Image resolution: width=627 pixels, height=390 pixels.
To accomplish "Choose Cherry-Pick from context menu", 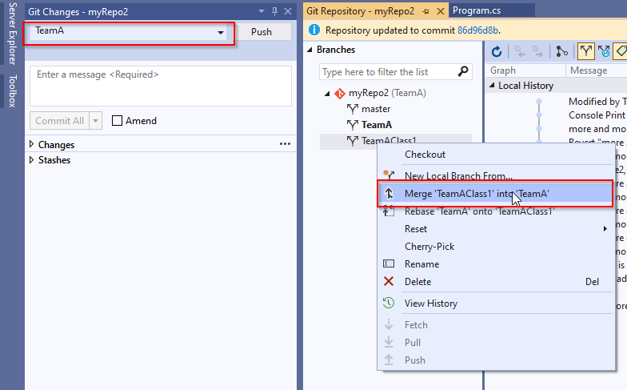I will (496, 247).
